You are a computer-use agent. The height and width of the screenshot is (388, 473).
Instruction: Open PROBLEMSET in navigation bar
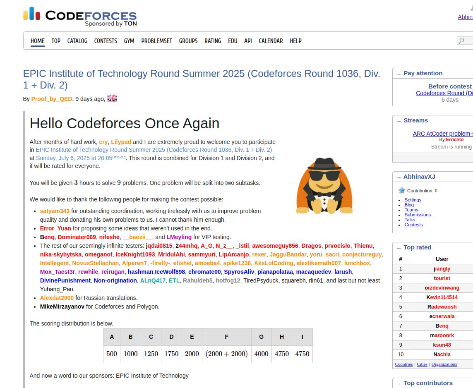[x=156, y=41]
